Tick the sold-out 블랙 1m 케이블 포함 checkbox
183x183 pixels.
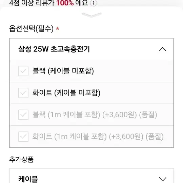click(23, 115)
